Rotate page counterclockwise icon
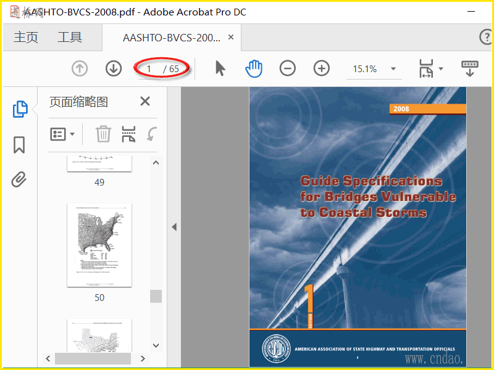The height and width of the screenshot is (370, 494). coord(151,134)
